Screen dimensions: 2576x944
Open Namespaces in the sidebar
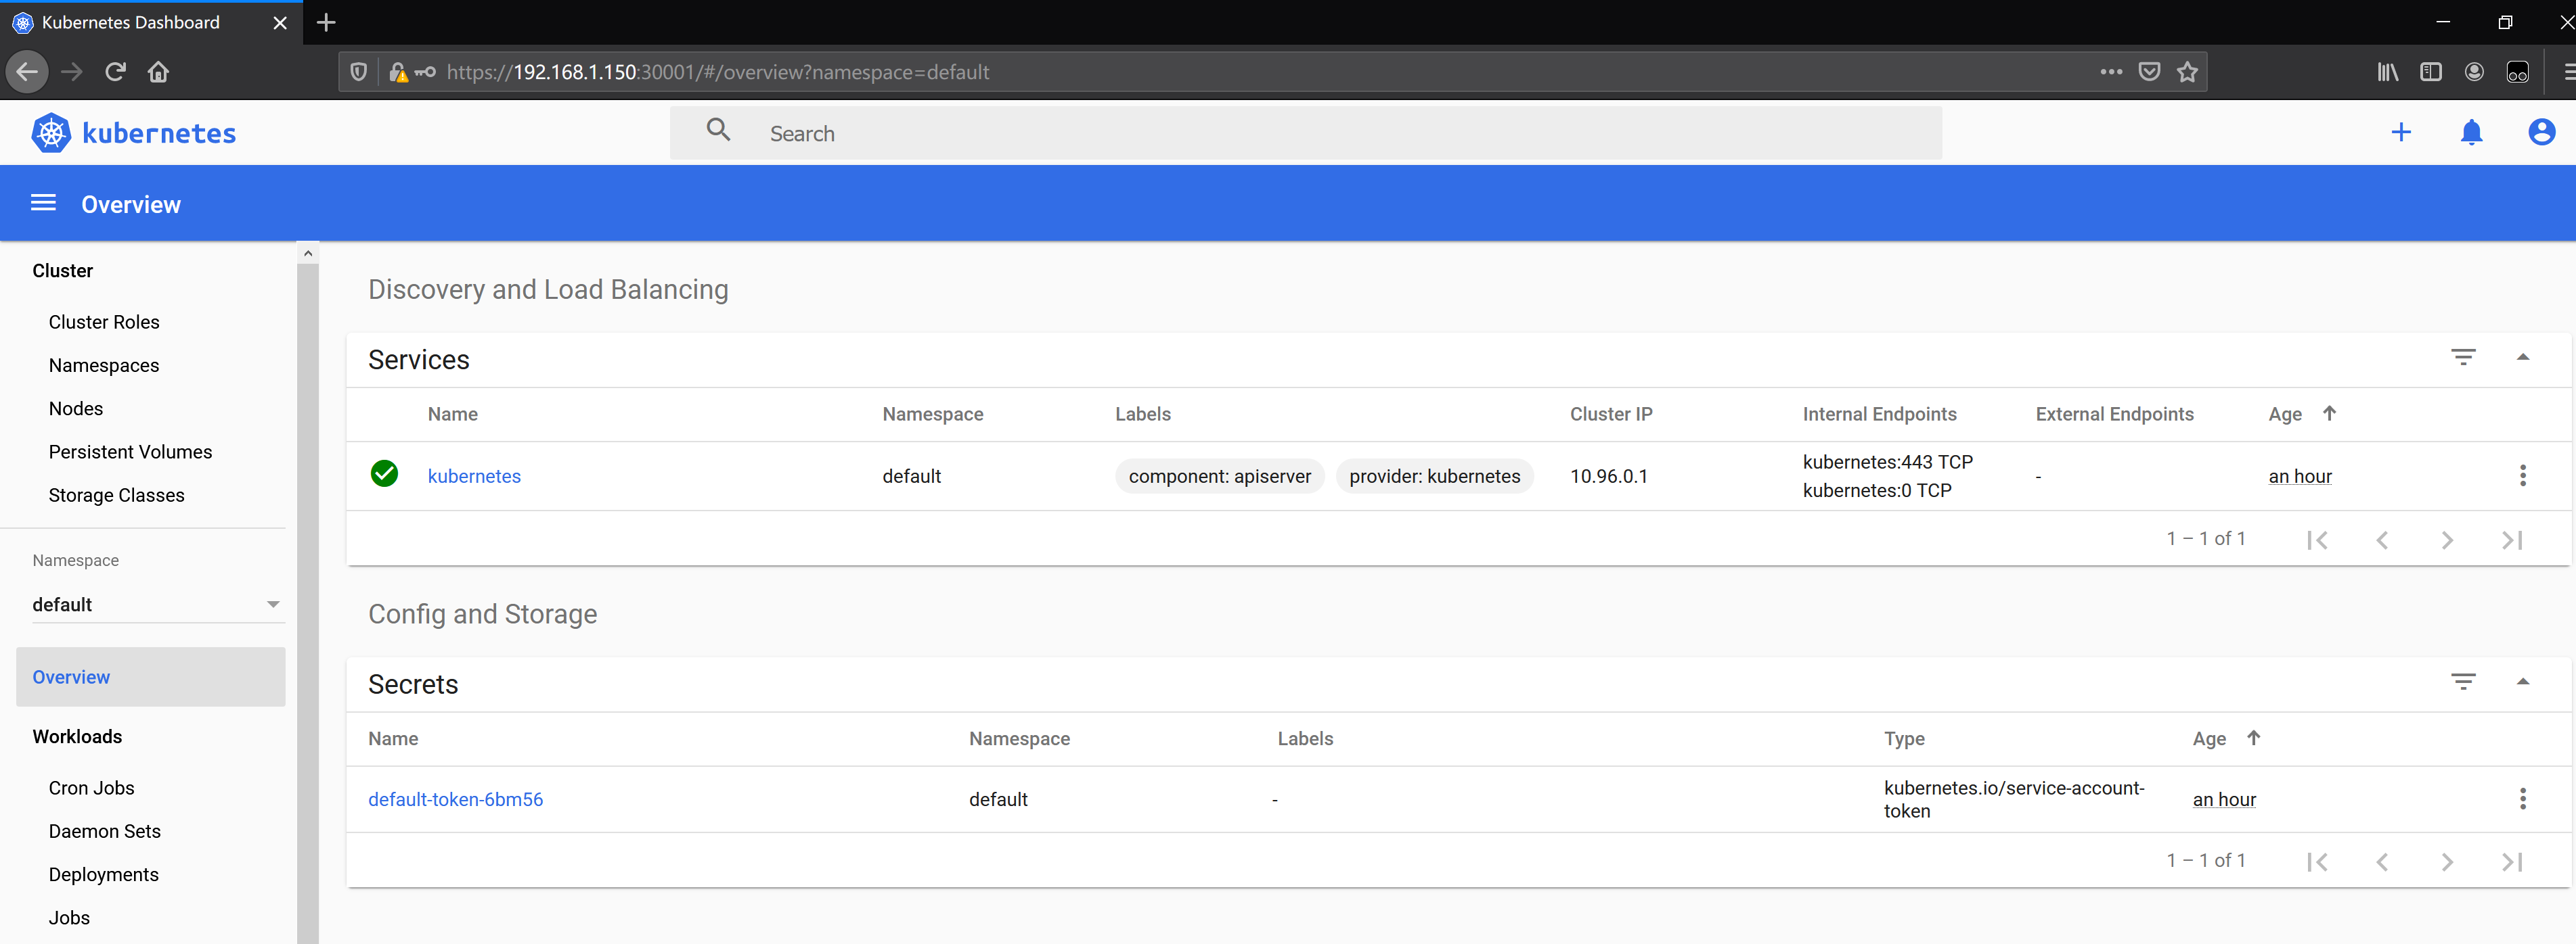click(x=104, y=364)
